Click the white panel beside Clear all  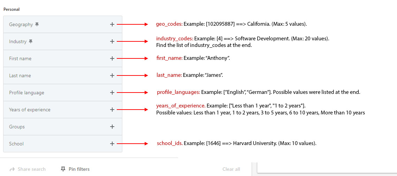click(x=327, y=168)
